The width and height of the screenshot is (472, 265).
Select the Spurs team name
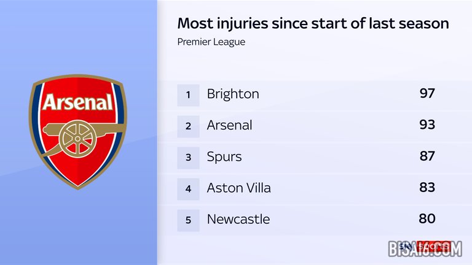click(x=224, y=157)
